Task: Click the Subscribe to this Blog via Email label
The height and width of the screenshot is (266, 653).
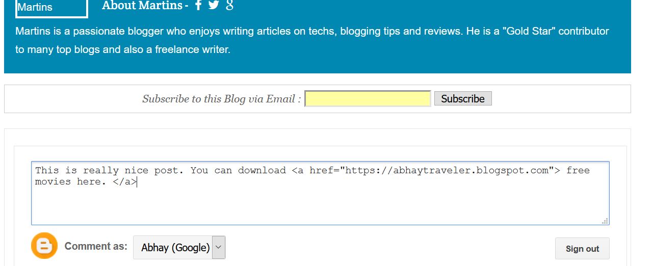Action: [x=221, y=99]
